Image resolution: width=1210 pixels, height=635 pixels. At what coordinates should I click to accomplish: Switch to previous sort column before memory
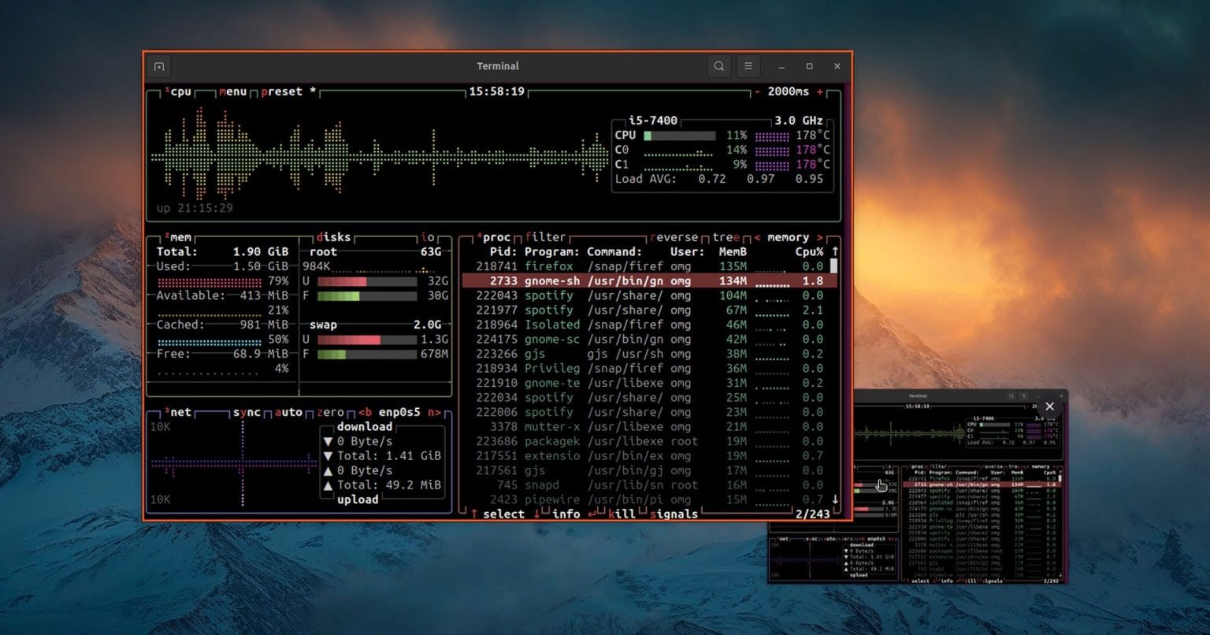coord(757,237)
